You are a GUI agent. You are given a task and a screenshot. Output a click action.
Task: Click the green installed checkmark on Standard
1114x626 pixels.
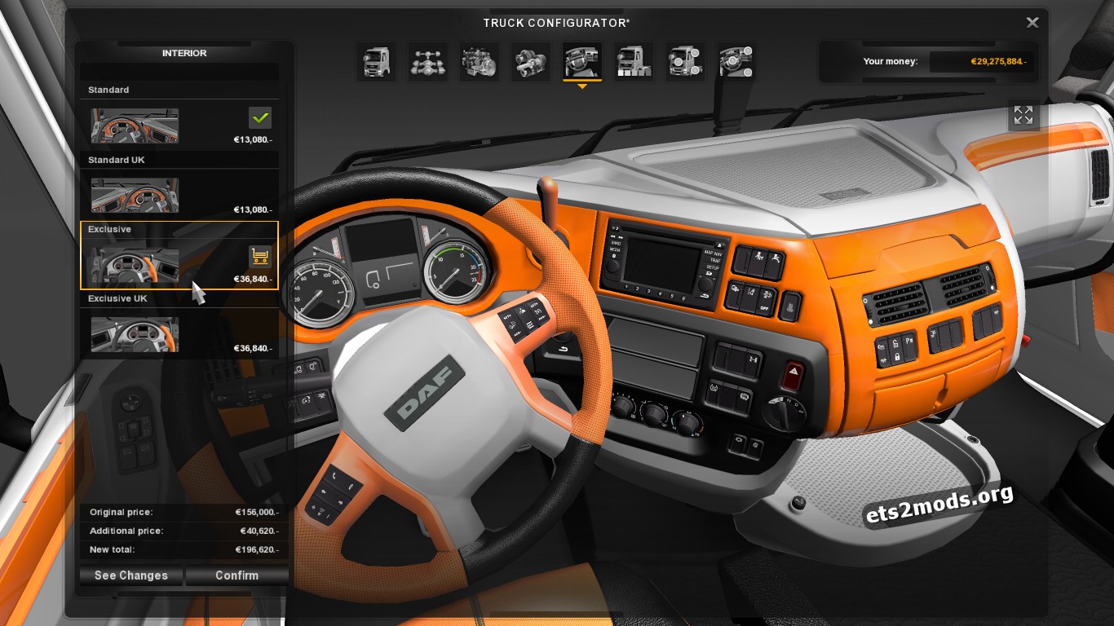(x=260, y=117)
